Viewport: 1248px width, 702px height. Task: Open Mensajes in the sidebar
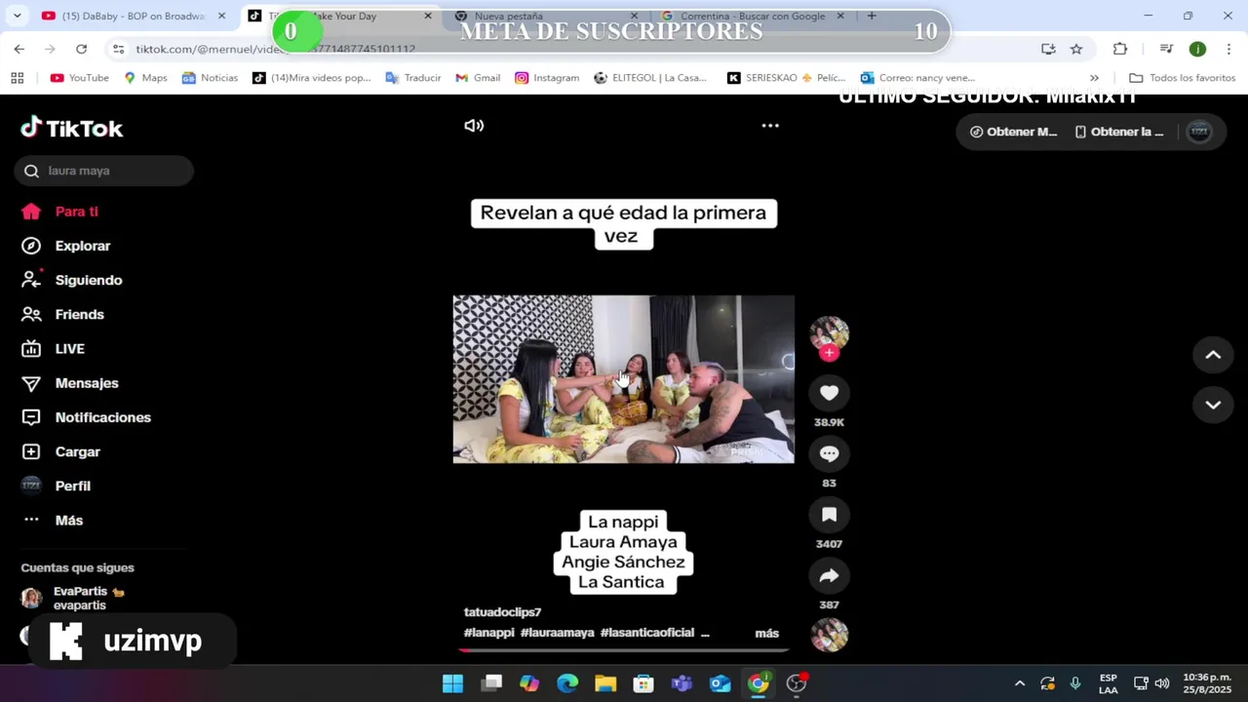(70, 383)
